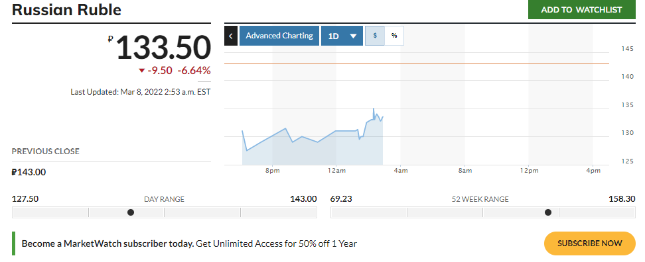
Task: Open Advanced Charting
Action: click(279, 36)
